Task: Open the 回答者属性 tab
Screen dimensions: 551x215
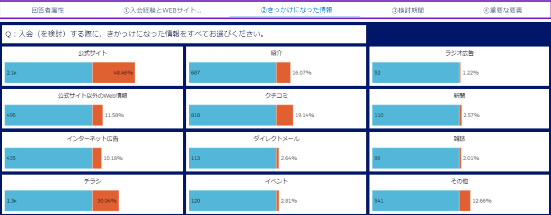Action: [x=48, y=10]
